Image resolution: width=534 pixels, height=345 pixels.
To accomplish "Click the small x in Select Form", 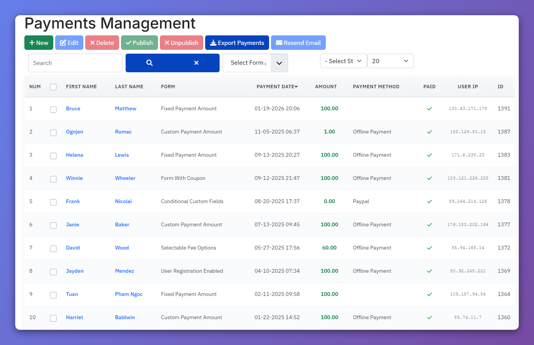I will (265, 64).
